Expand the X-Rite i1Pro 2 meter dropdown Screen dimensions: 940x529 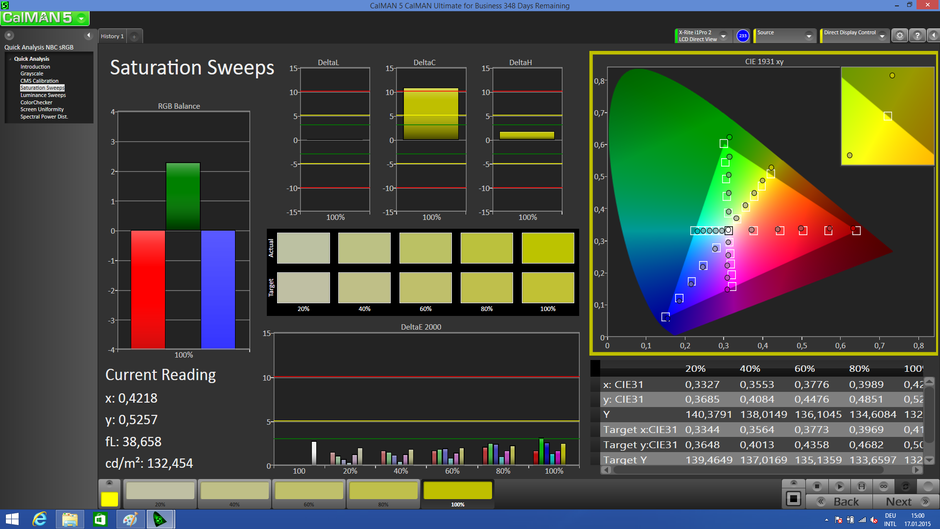click(723, 36)
